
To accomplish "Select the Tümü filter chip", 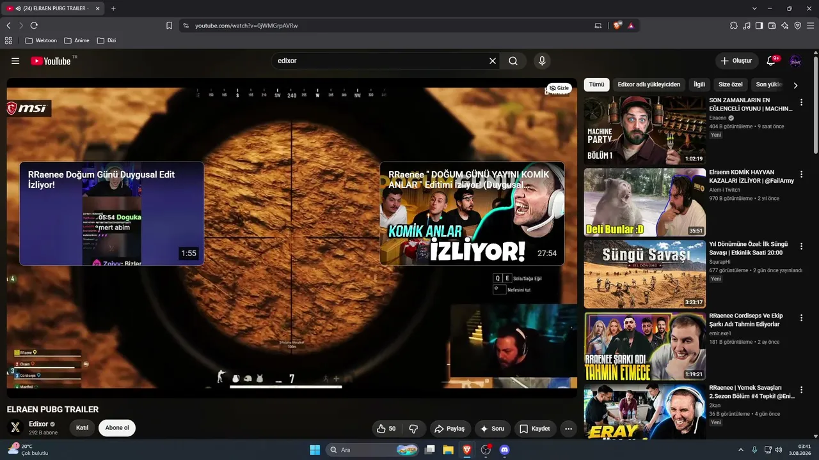I will point(596,84).
